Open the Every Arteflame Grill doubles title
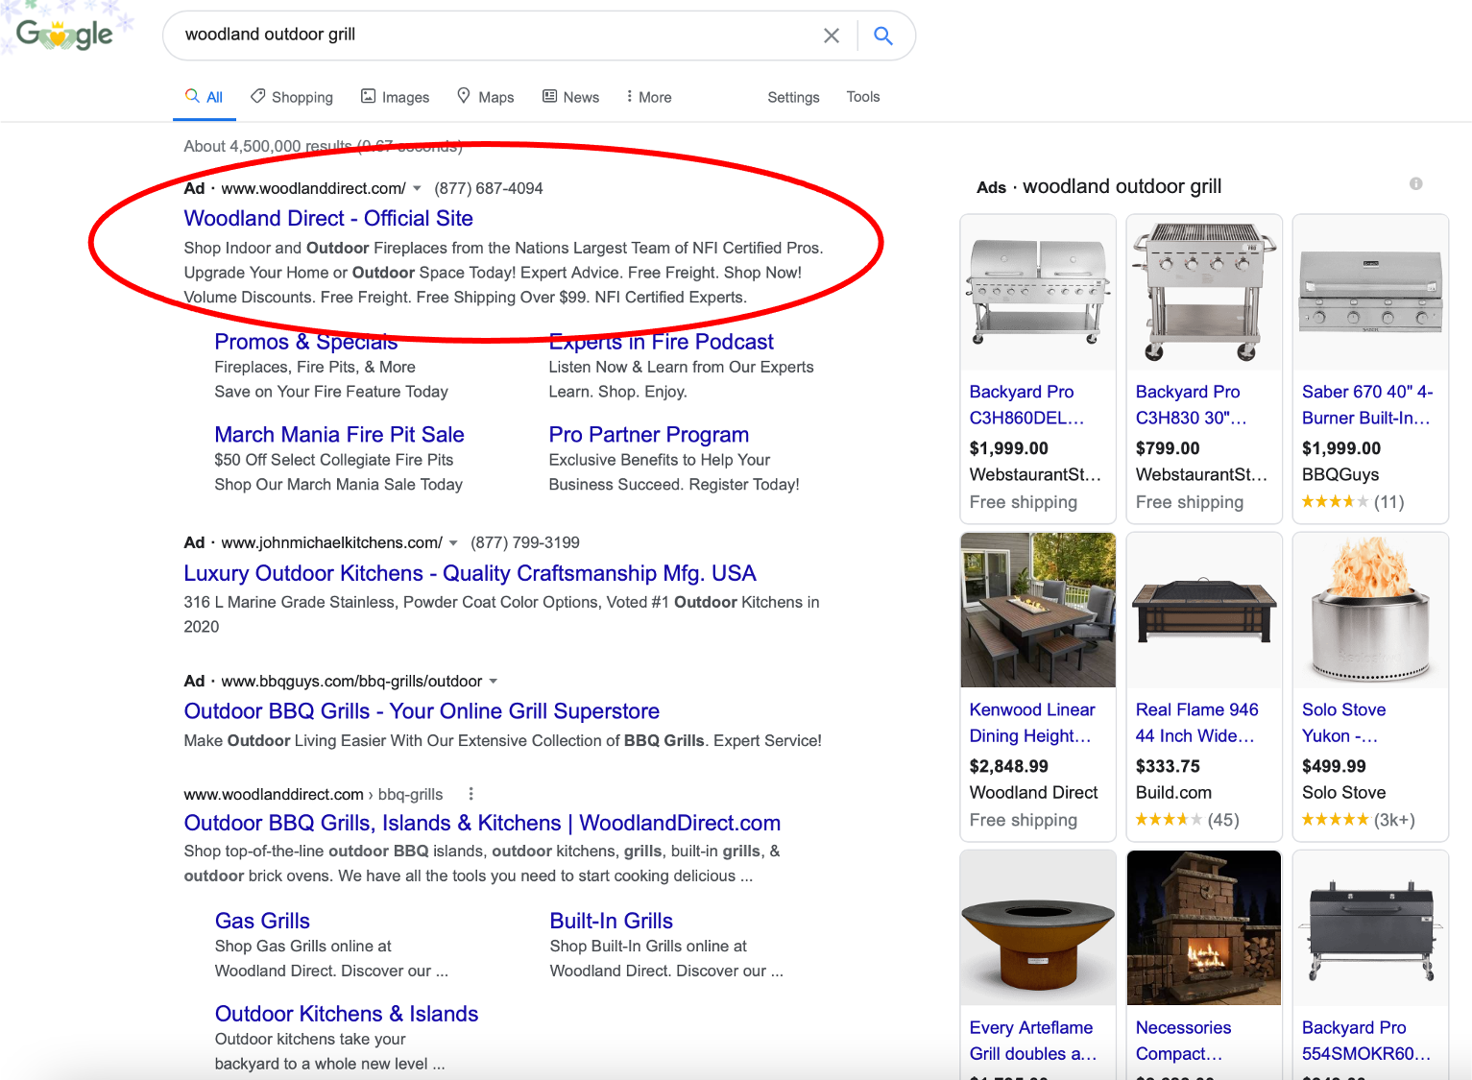The image size is (1472, 1080). tap(1033, 1041)
